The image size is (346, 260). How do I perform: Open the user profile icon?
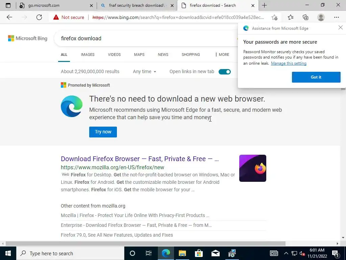pyautogui.click(x=321, y=17)
